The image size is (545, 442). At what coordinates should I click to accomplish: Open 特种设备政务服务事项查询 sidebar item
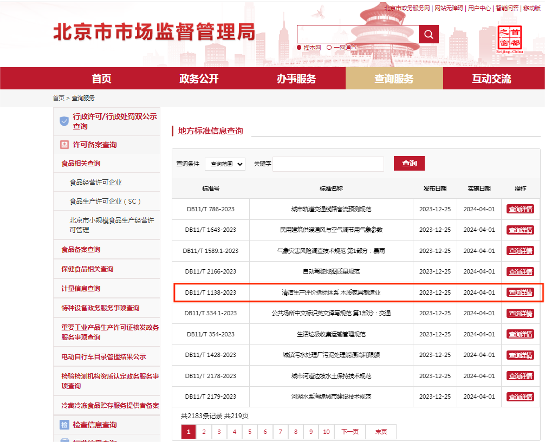100,308
